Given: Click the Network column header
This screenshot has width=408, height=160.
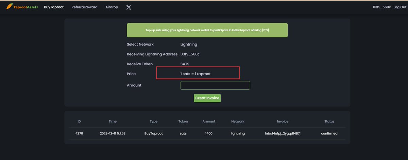Looking at the screenshot, I should pyautogui.click(x=238, y=121).
